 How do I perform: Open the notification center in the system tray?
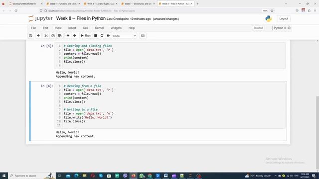[314, 176]
